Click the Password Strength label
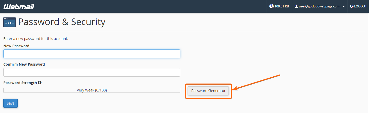Screen dimensions: 369x113 (x=20, y=83)
